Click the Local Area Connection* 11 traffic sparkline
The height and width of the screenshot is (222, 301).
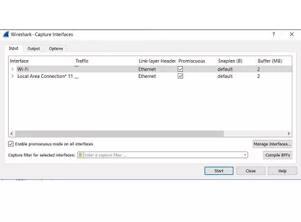click(77, 78)
